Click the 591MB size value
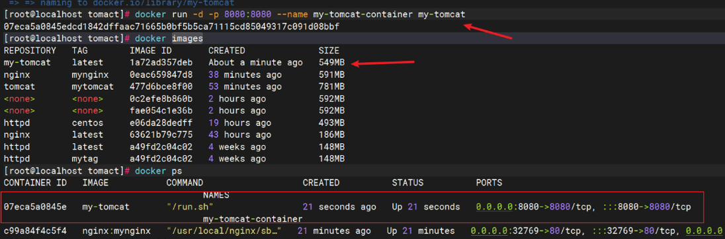 (x=331, y=75)
